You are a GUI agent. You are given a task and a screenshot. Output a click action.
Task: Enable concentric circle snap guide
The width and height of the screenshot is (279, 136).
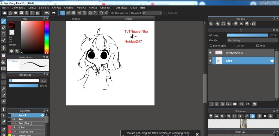click(x=90, y=13)
